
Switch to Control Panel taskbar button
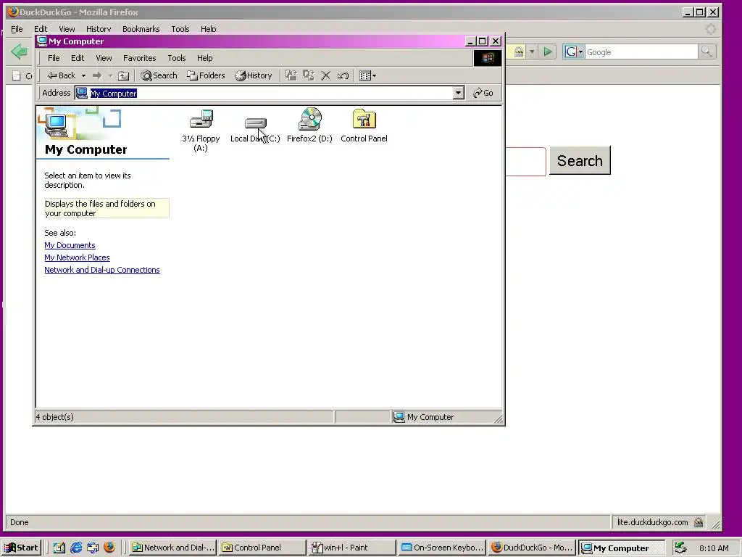(x=262, y=548)
